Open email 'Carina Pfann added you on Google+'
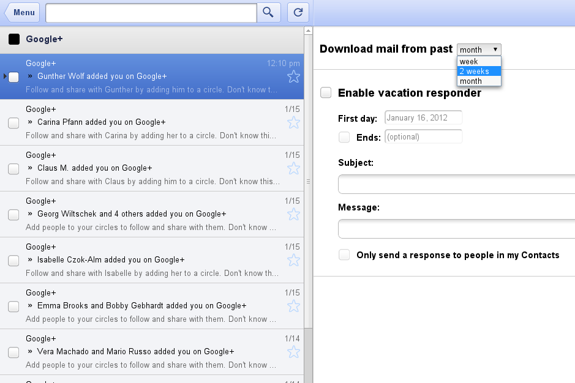575x383 pixels. pyautogui.click(x=152, y=122)
